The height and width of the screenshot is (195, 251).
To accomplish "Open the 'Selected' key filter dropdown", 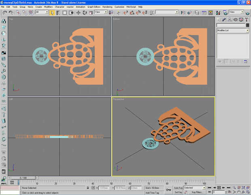I will [x=194, y=188].
